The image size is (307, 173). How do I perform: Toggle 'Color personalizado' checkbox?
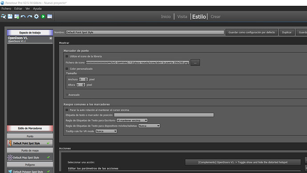tap(67, 69)
